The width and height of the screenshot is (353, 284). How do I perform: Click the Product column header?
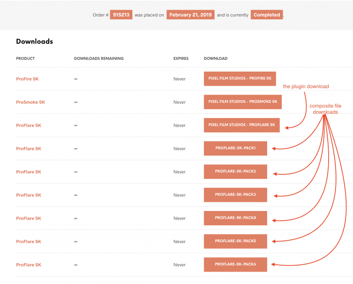(25, 58)
